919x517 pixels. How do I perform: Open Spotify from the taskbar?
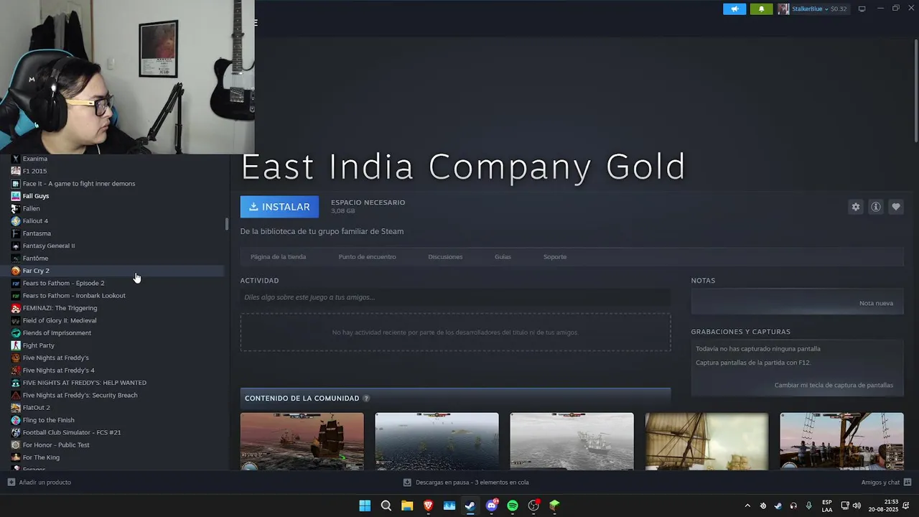pos(513,506)
